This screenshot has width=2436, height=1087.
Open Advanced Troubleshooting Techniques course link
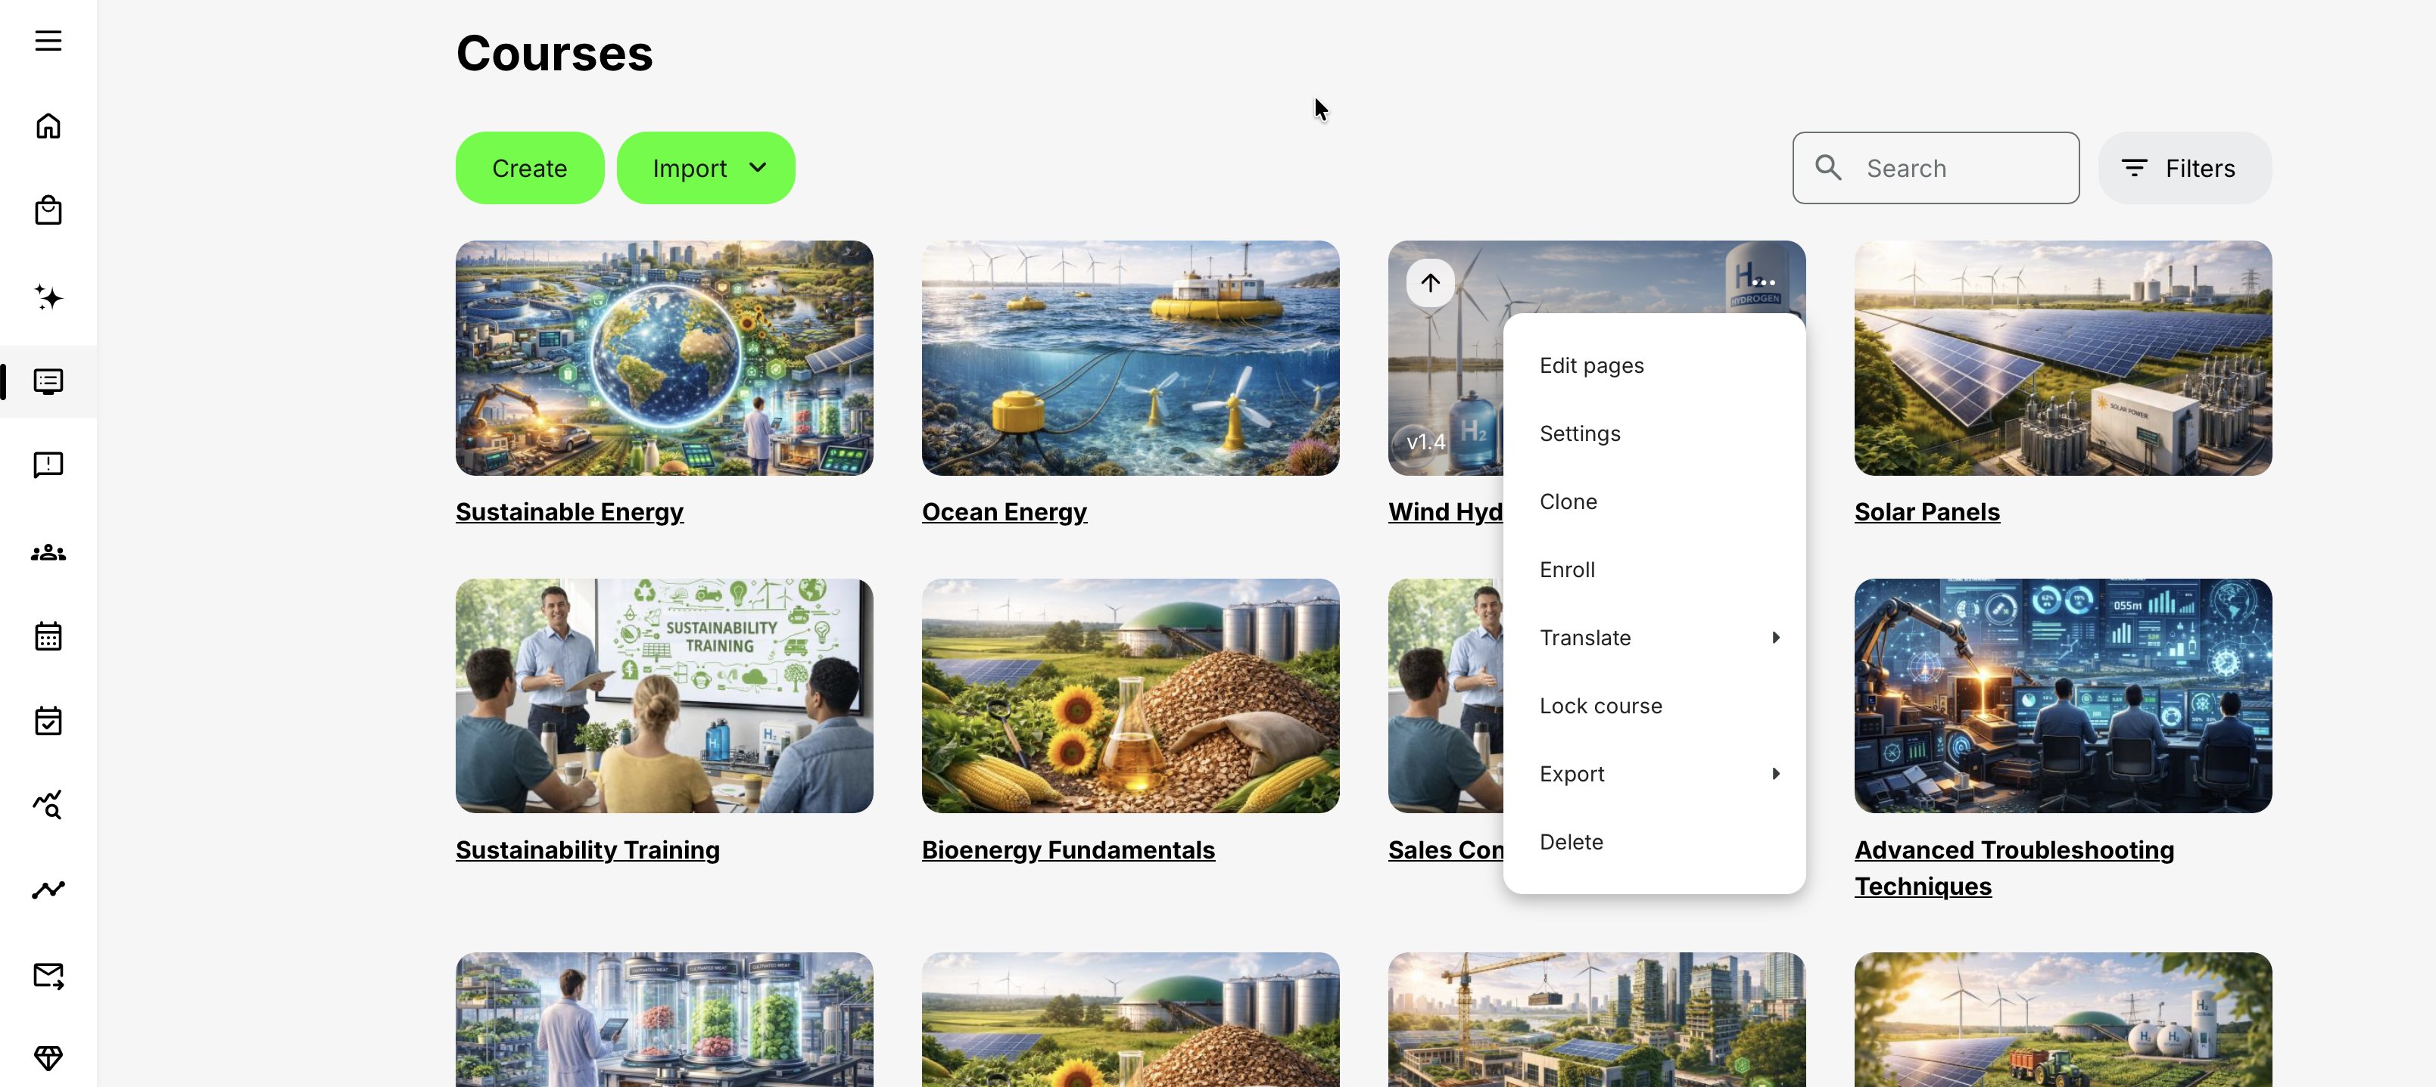(2014, 867)
